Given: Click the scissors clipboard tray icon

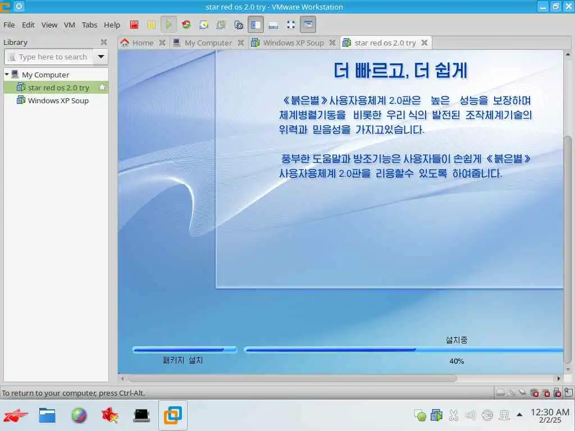Looking at the screenshot, I should click(454, 415).
